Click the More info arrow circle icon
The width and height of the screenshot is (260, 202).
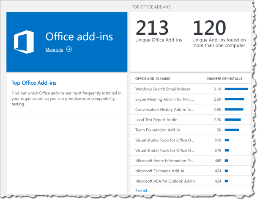tap(69, 50)
